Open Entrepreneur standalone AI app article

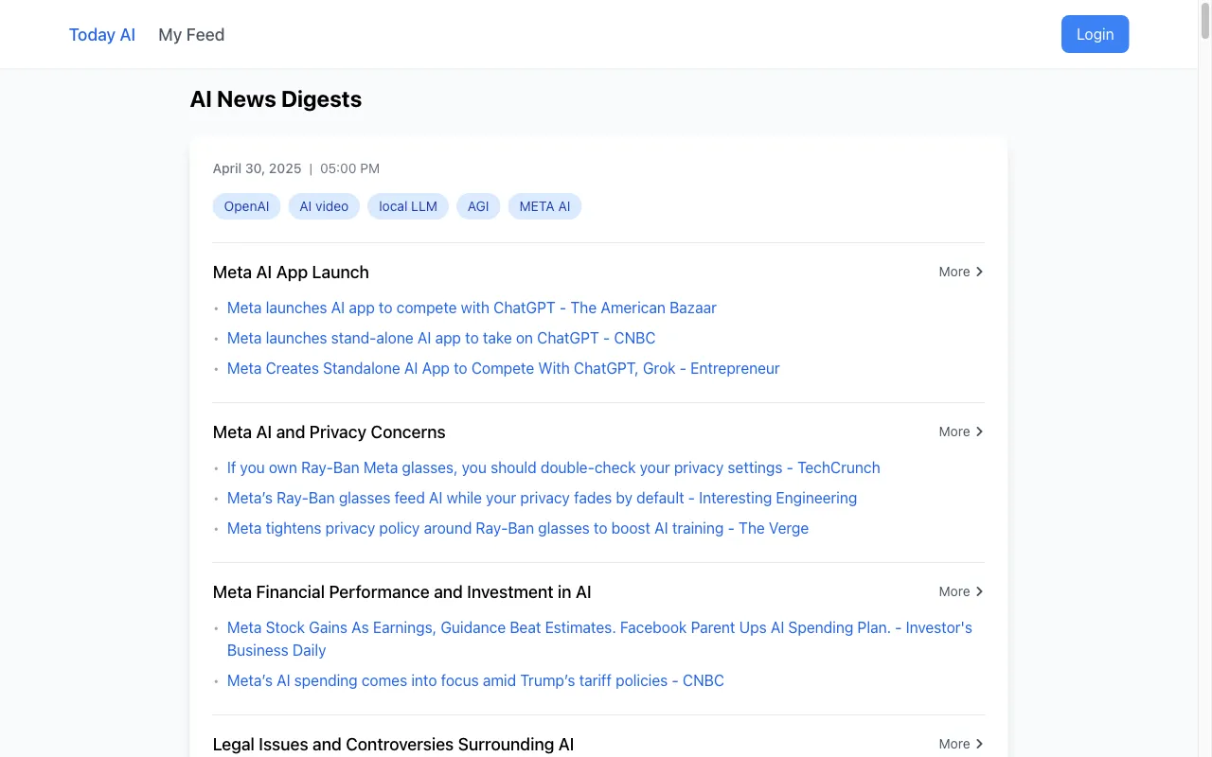[x=504, y=368]
